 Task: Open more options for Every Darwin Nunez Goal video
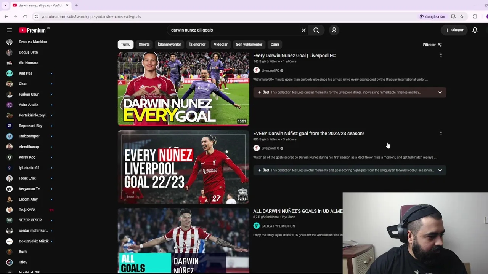[441, 55]
